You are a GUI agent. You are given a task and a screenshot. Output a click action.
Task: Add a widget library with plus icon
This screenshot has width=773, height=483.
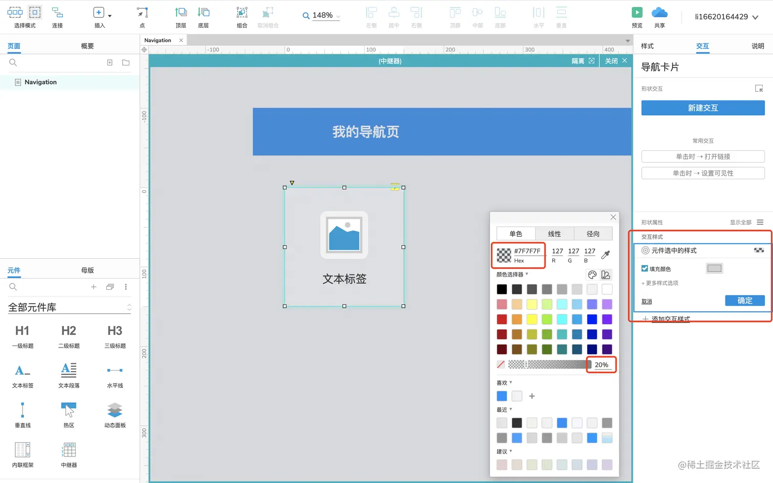[94, 287]
